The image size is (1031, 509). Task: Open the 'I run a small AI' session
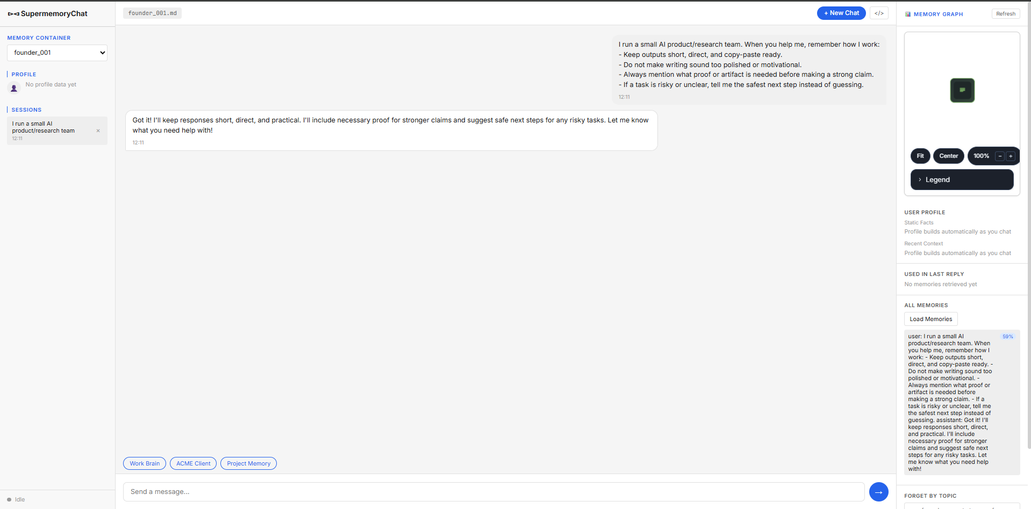pyautogui.click(x=57, y=130)
